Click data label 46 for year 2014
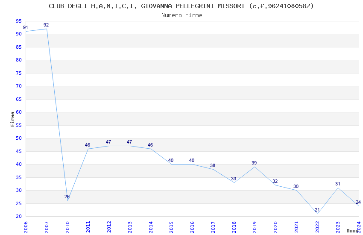 click(x=150, y=145)
